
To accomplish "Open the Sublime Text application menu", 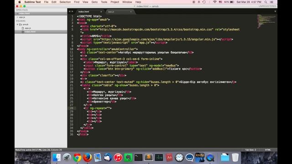I will coord(32,2).
